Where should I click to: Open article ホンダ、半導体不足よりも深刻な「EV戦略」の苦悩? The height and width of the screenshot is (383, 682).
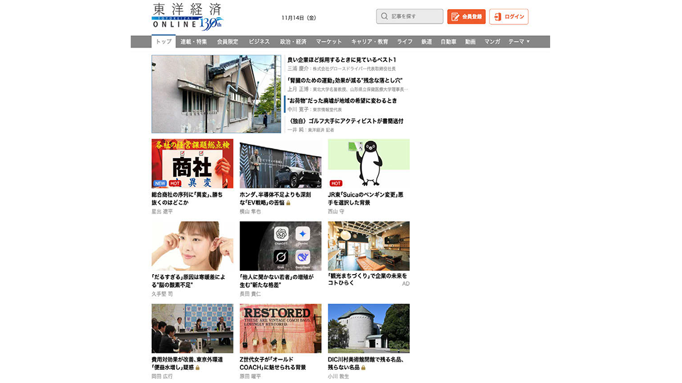276,199
